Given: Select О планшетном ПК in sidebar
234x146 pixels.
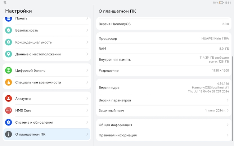Looking at the screenshot, I should pos(47,134).
